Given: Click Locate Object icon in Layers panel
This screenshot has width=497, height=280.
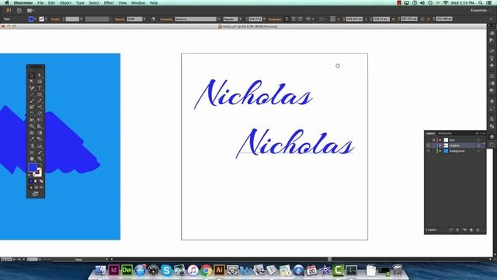Looking at the screenshot, I should point(450,229).
